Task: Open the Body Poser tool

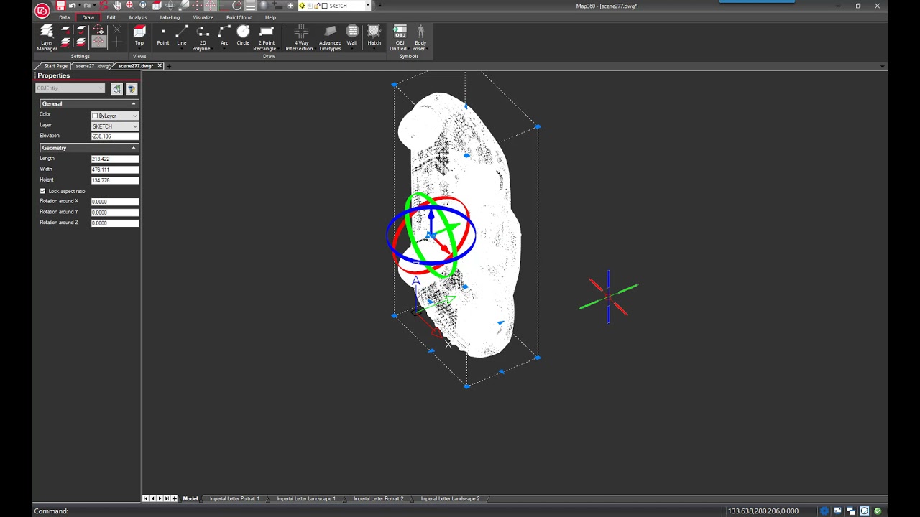Action: [420, 38]
